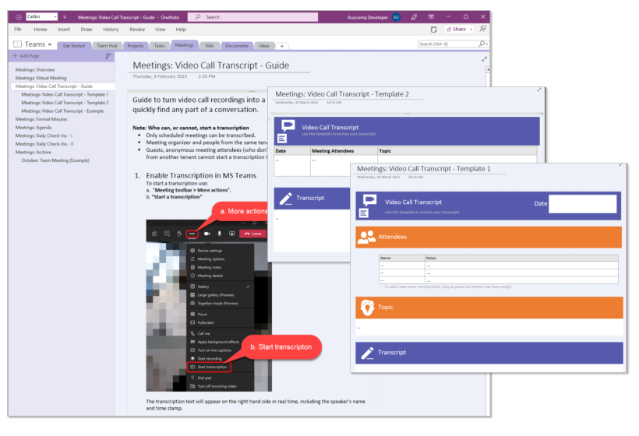The image size is (639, 436).
Task: Click the expand icon in Template 2 window
Action: 539,90
